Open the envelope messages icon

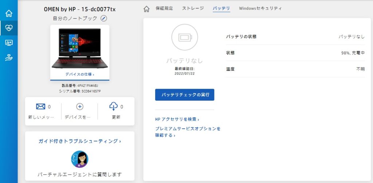41,107
